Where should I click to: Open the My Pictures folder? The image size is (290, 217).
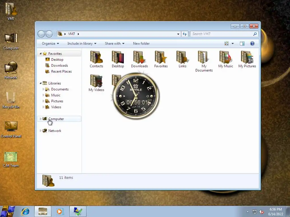coord(247,59)
